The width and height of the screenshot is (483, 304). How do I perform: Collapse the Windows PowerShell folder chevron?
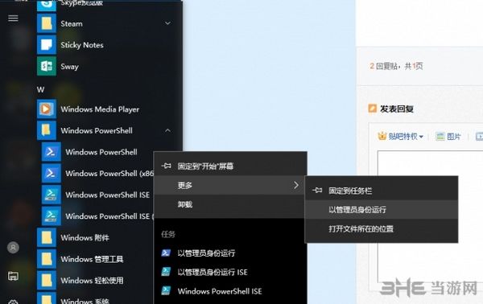point(167,130)
